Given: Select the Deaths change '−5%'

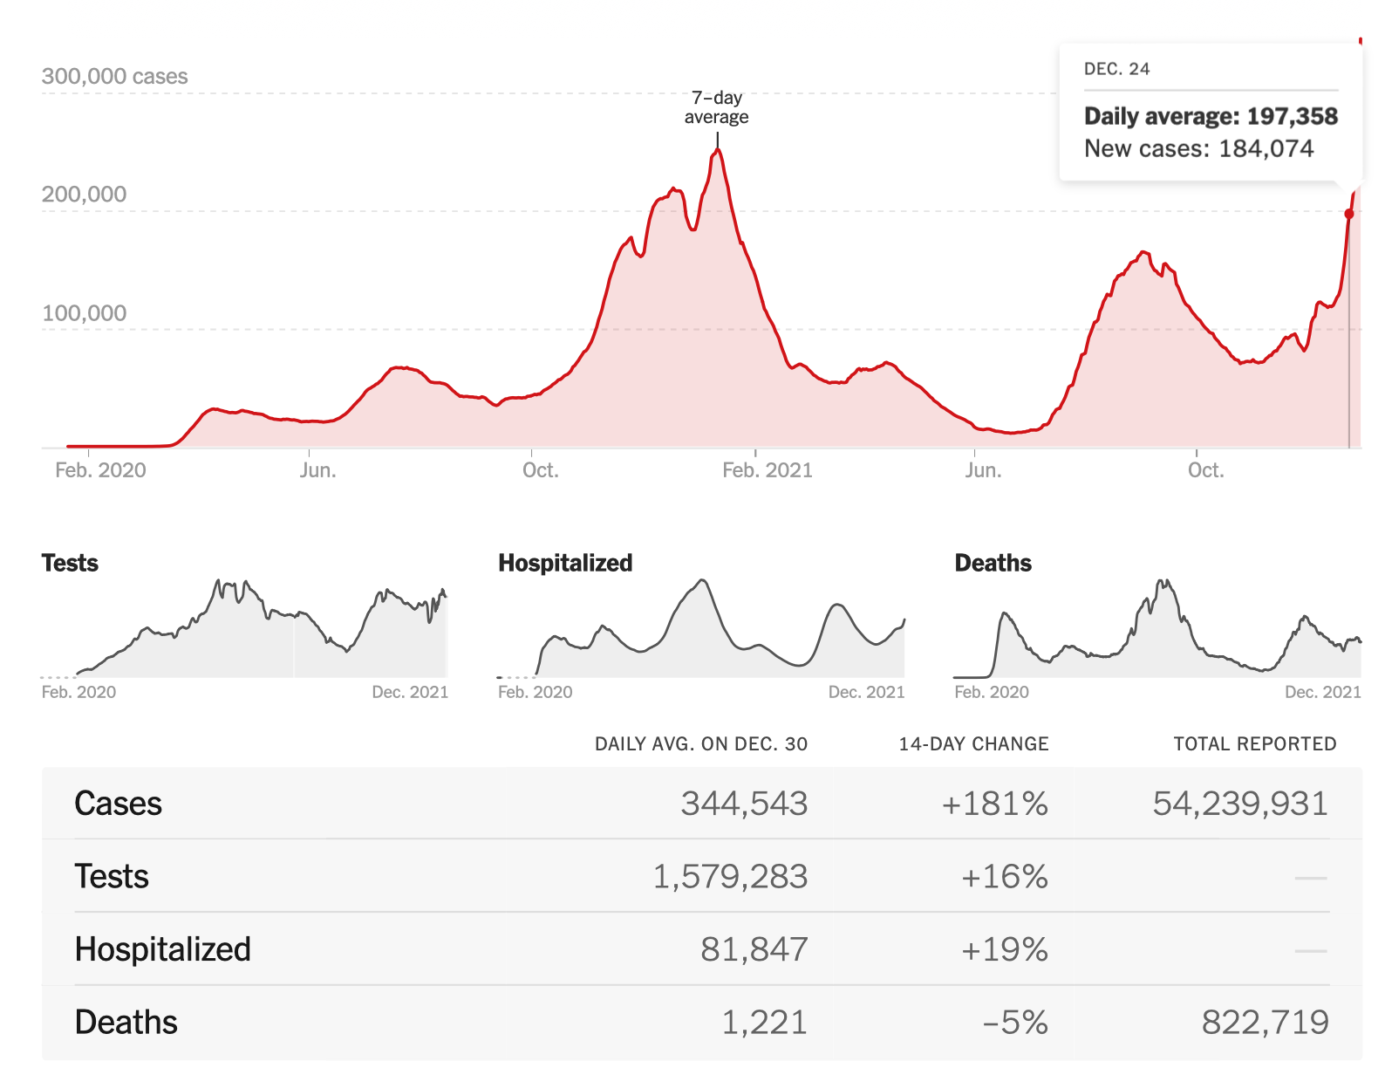Looking at the screenshot, I should click(1015, 1022).
